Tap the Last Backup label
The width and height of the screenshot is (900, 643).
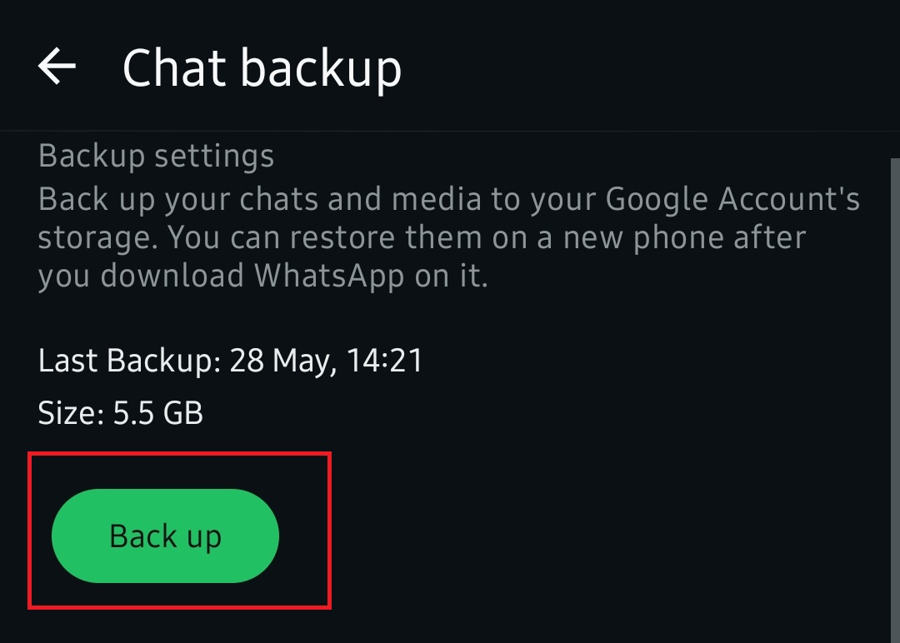tap(128, 361)
